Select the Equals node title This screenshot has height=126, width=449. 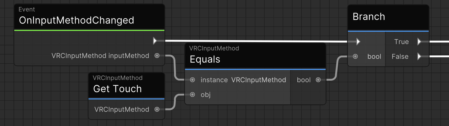coord(205,59)
